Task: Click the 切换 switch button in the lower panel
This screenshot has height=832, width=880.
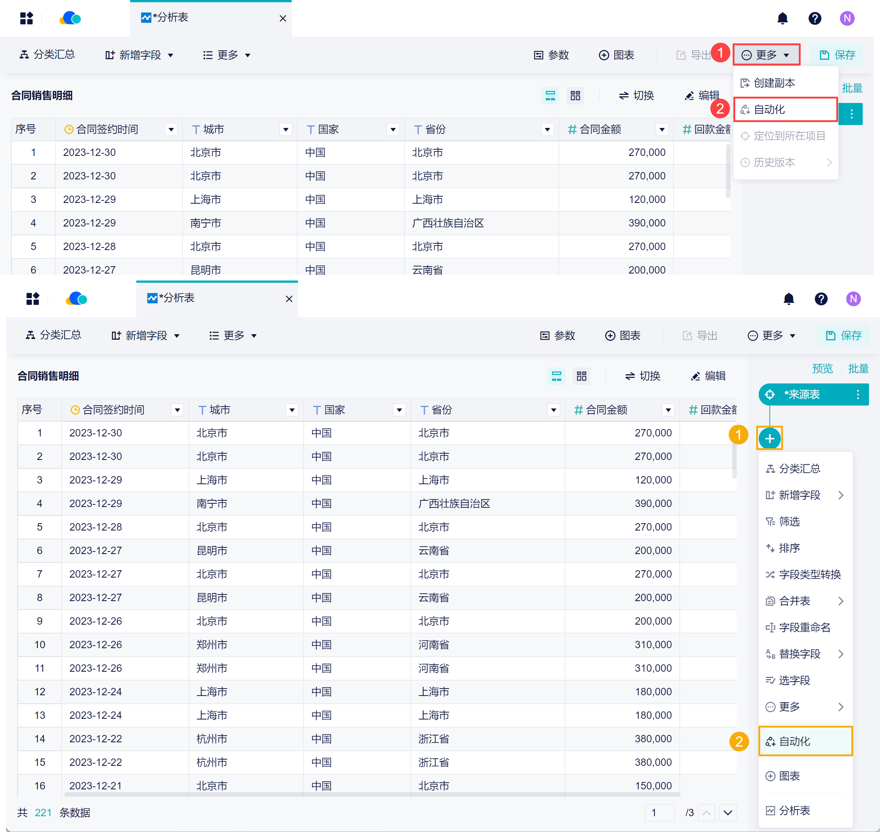Action: click(642, 376)
